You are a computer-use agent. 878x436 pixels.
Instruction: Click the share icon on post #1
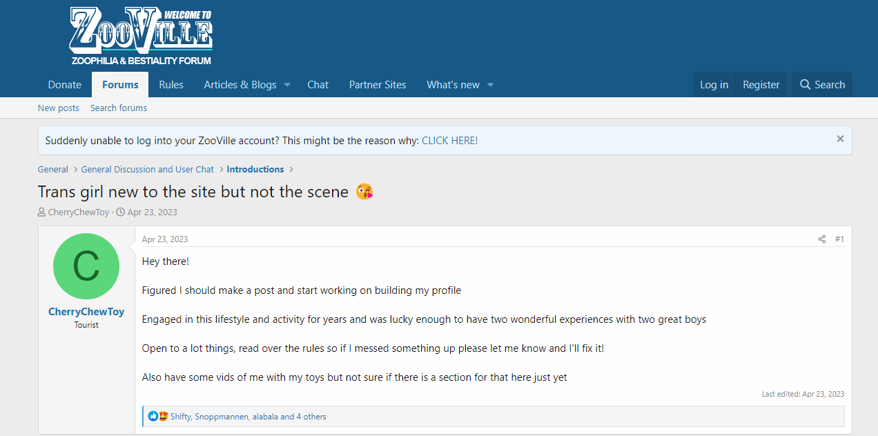coord(822,239)
